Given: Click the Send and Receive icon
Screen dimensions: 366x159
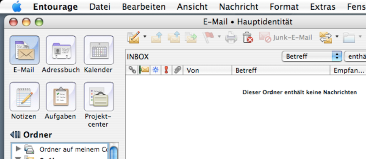Looking at the screenshot, I should click(326, 37).
